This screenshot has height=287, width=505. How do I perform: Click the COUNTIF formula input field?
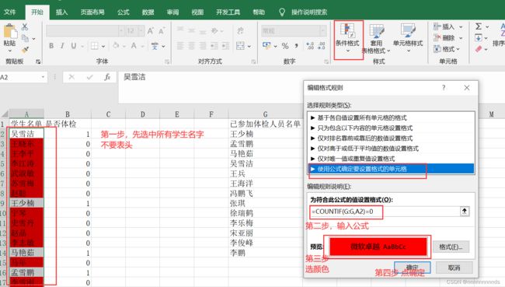pos(385,212)
